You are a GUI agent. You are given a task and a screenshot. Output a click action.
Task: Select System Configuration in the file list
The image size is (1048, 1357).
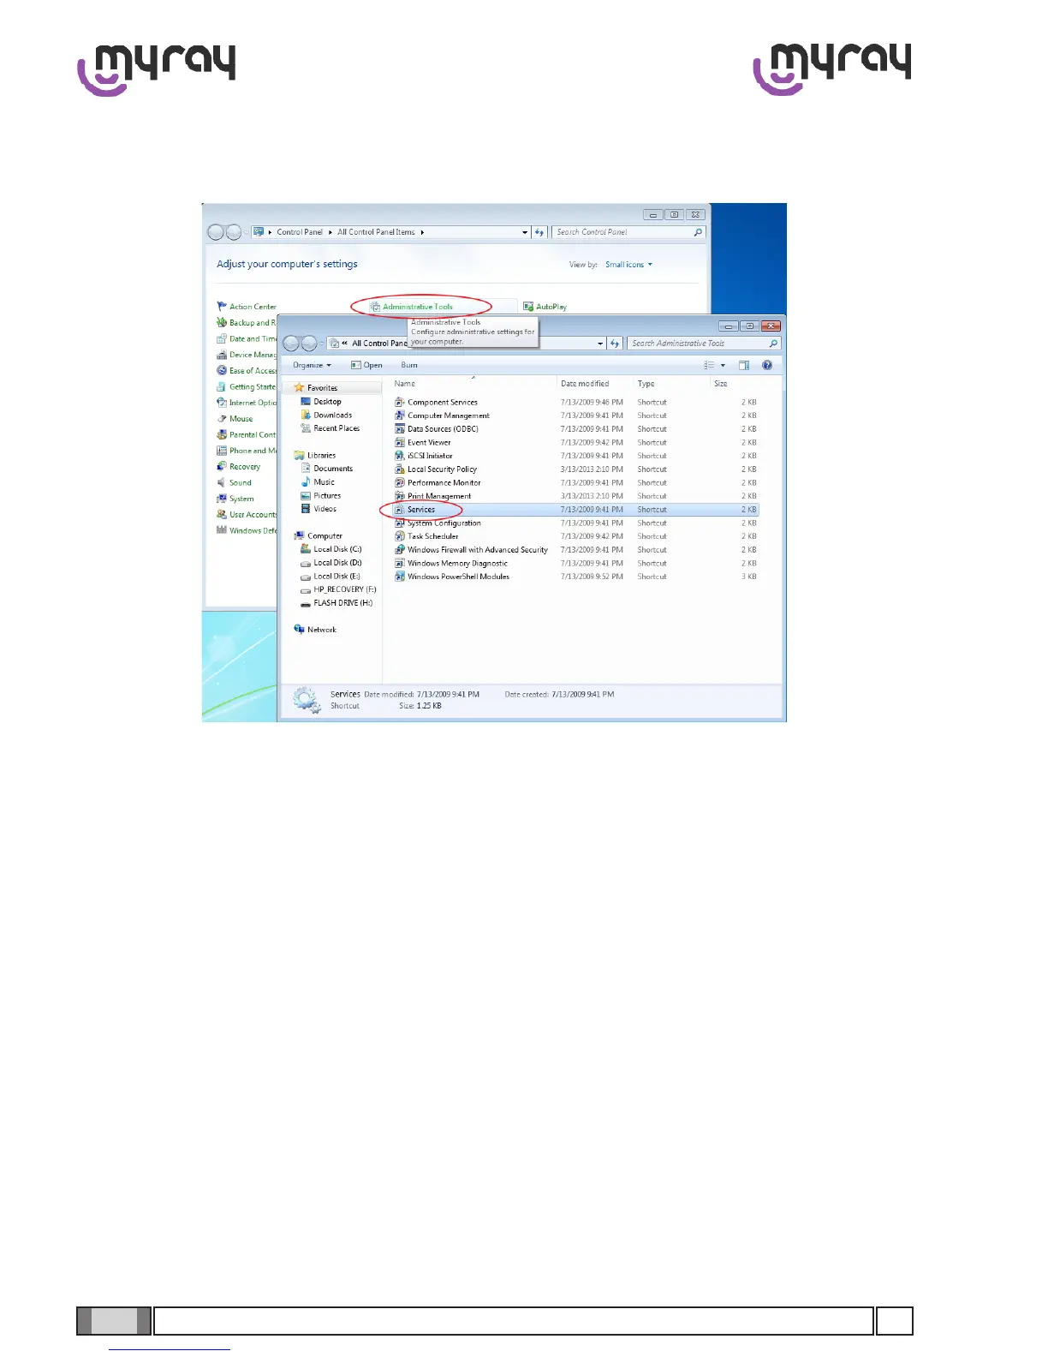[x=438, y=523]
